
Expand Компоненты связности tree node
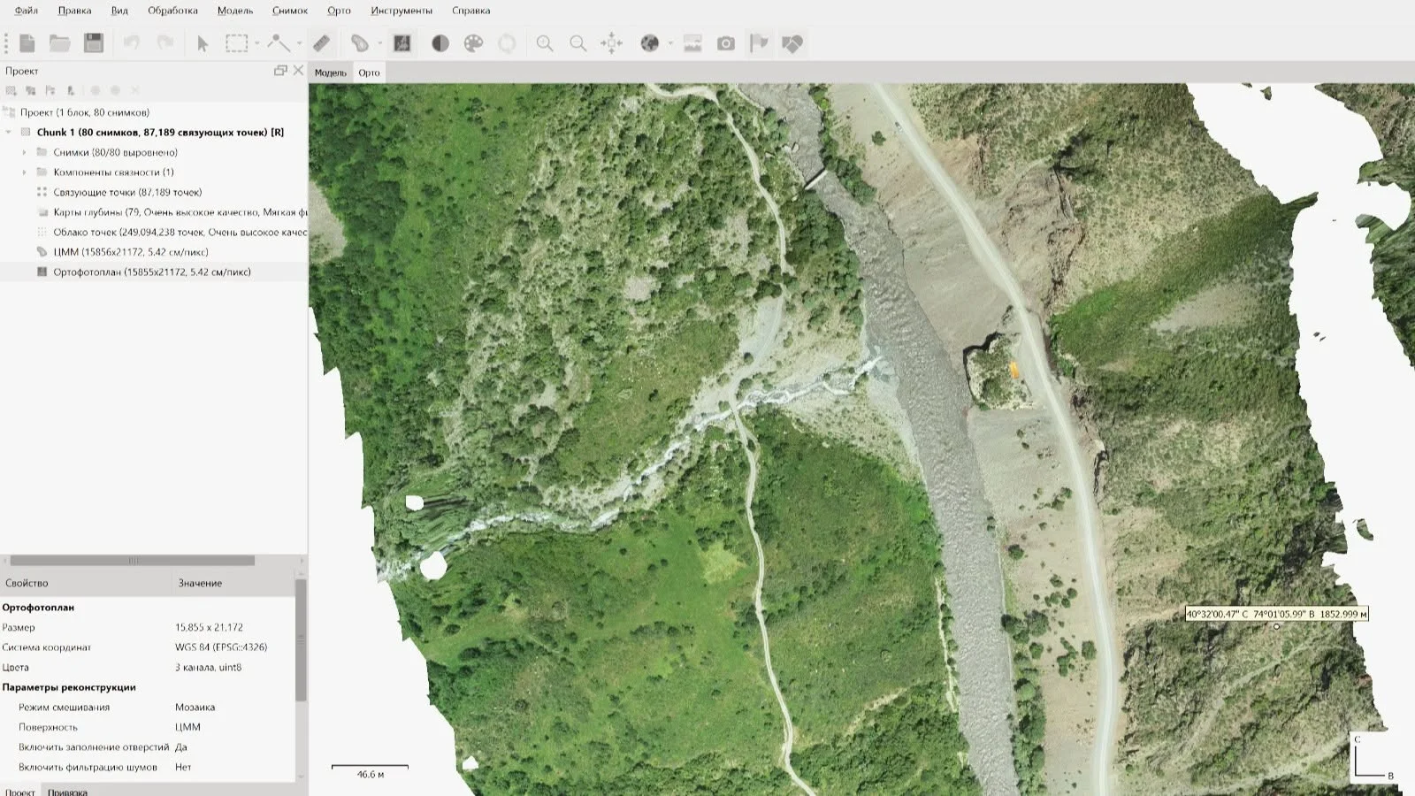[24, 172]
